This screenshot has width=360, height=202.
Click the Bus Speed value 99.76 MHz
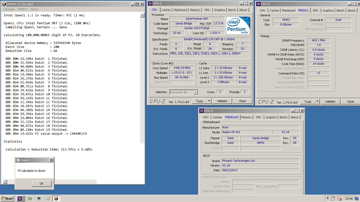182,78
